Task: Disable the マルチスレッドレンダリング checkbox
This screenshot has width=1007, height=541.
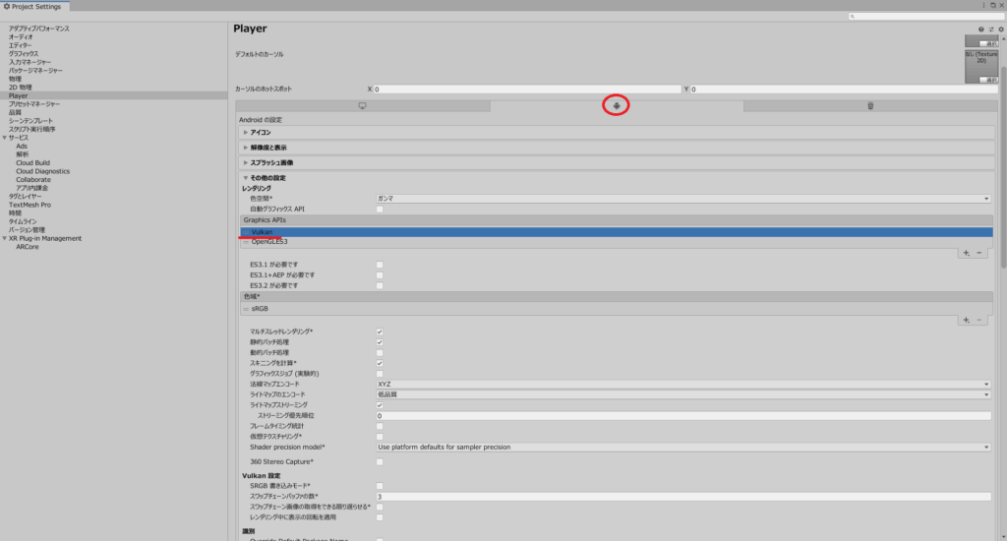Action: (380, 332)
